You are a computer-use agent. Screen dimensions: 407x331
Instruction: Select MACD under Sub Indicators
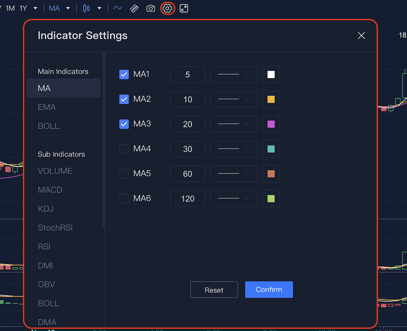[x=50, y=190]
